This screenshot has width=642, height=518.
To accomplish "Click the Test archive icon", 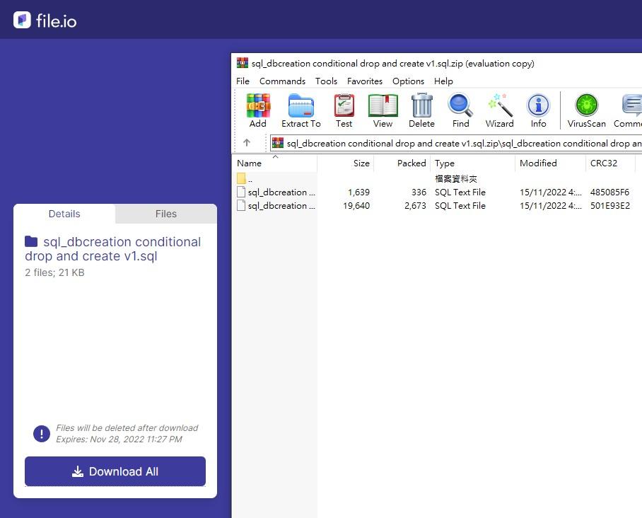I will (344, 106).
